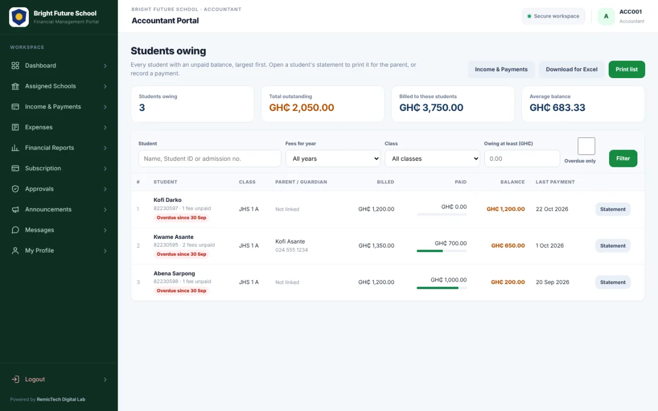
Task: Click the Expenses receipt icon
Action: (15, 127)
